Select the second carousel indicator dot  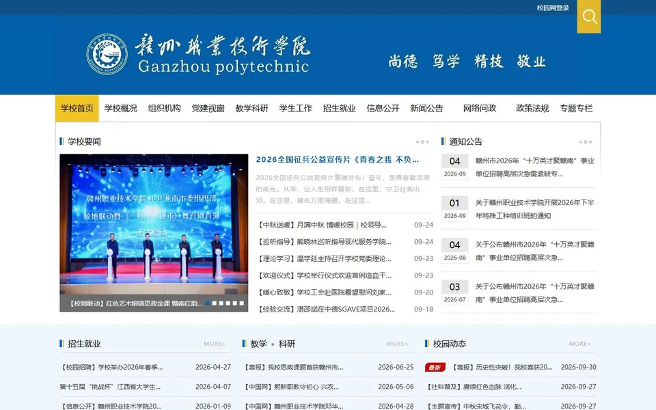coord(214,303)
